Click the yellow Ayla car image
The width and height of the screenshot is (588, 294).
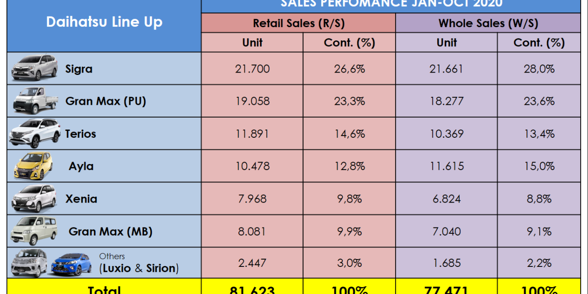pyautogui.click(x=33, y=166)
